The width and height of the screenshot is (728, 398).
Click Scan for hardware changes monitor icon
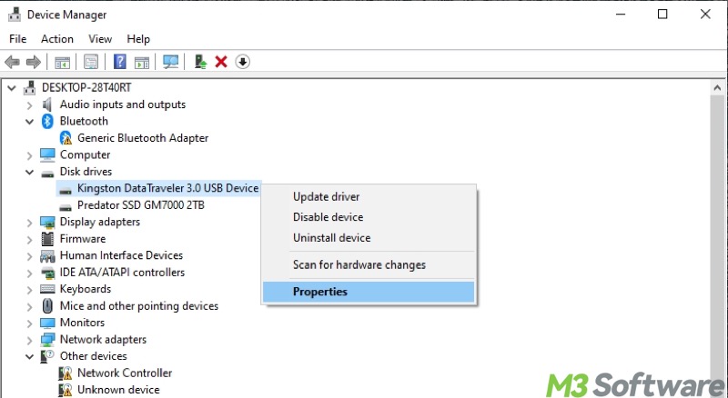coord(170,62)
